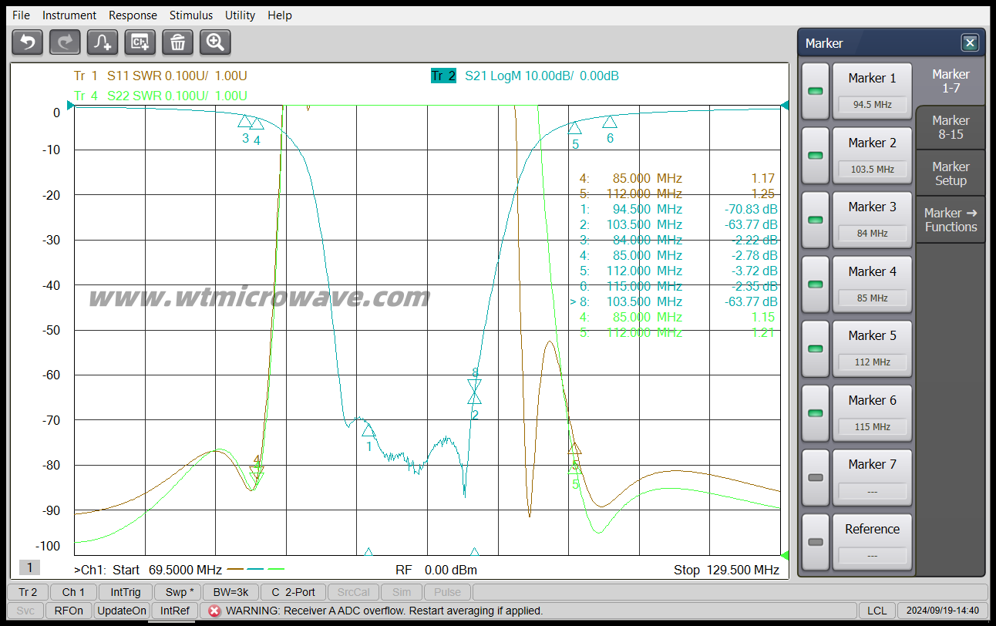Viewport: 996px width, 626px height.
Task: Click the RFOn status button
Action: tap(69, 611)
